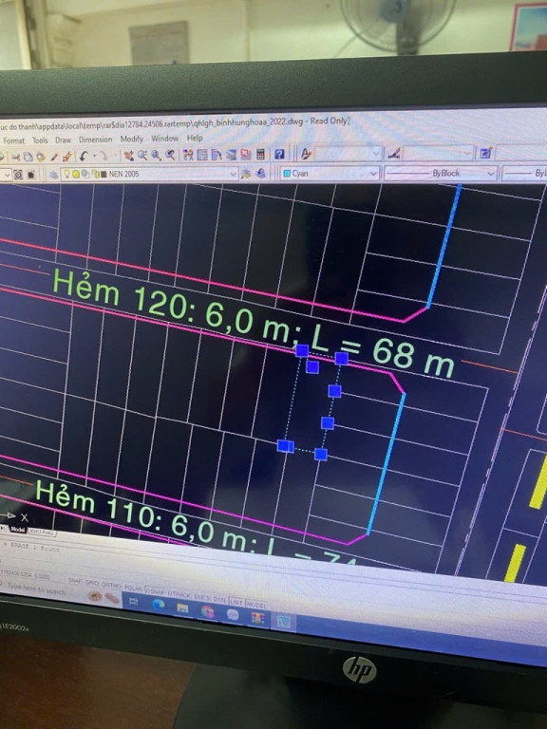Toggle OSNAP in status bar
Viewport: 547px width, 729px height.
click(155, 591)
